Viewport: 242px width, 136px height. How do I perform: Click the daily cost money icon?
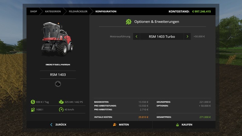33,102
